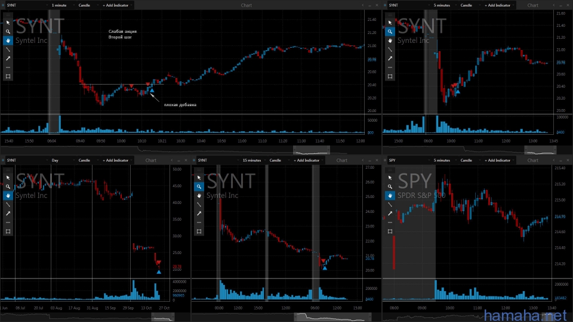
Task: Click the navigator slider thumb under 5-minute SYNT chart
Action: click(540, 150)
